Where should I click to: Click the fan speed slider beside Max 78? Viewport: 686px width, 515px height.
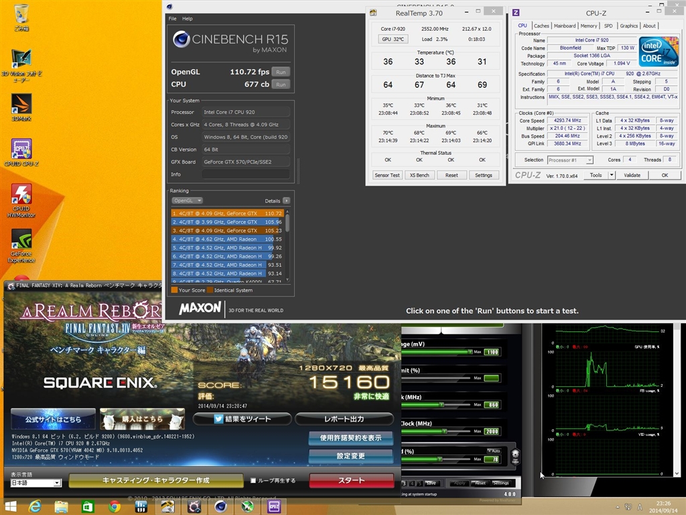436,459
